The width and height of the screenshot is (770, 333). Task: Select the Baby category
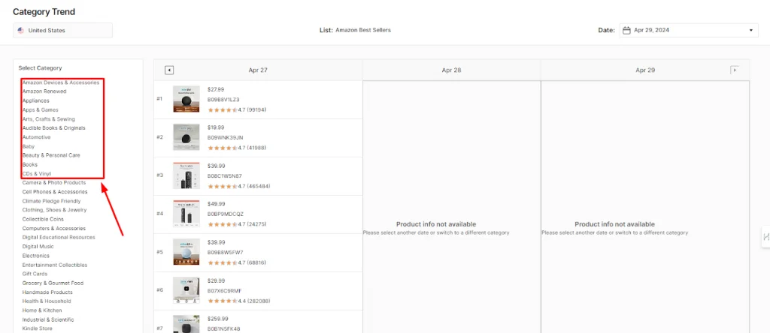tap(29, 146)
